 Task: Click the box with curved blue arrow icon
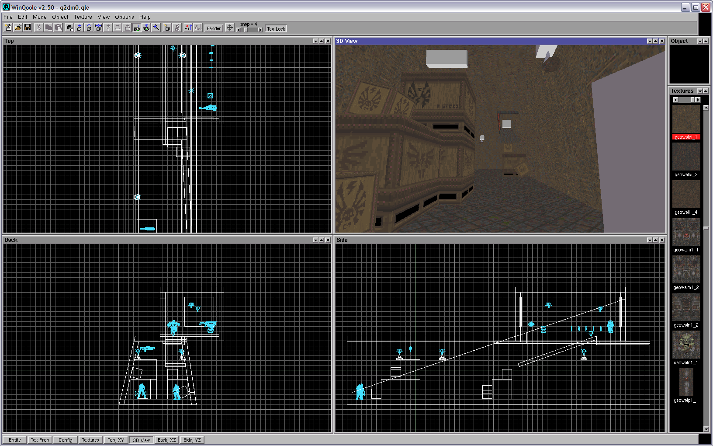89,28
